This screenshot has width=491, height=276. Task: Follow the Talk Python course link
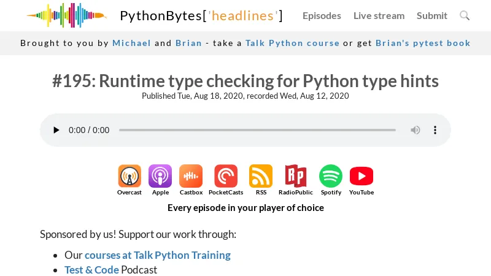coord(292,43)
